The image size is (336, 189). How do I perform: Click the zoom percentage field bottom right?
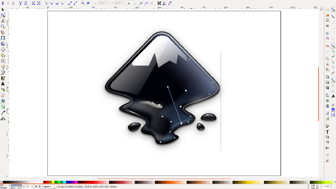[327, 186]
